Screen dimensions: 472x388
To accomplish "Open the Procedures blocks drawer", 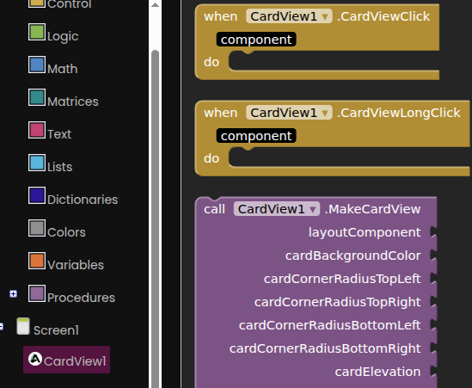I will (x=81, y=298).
